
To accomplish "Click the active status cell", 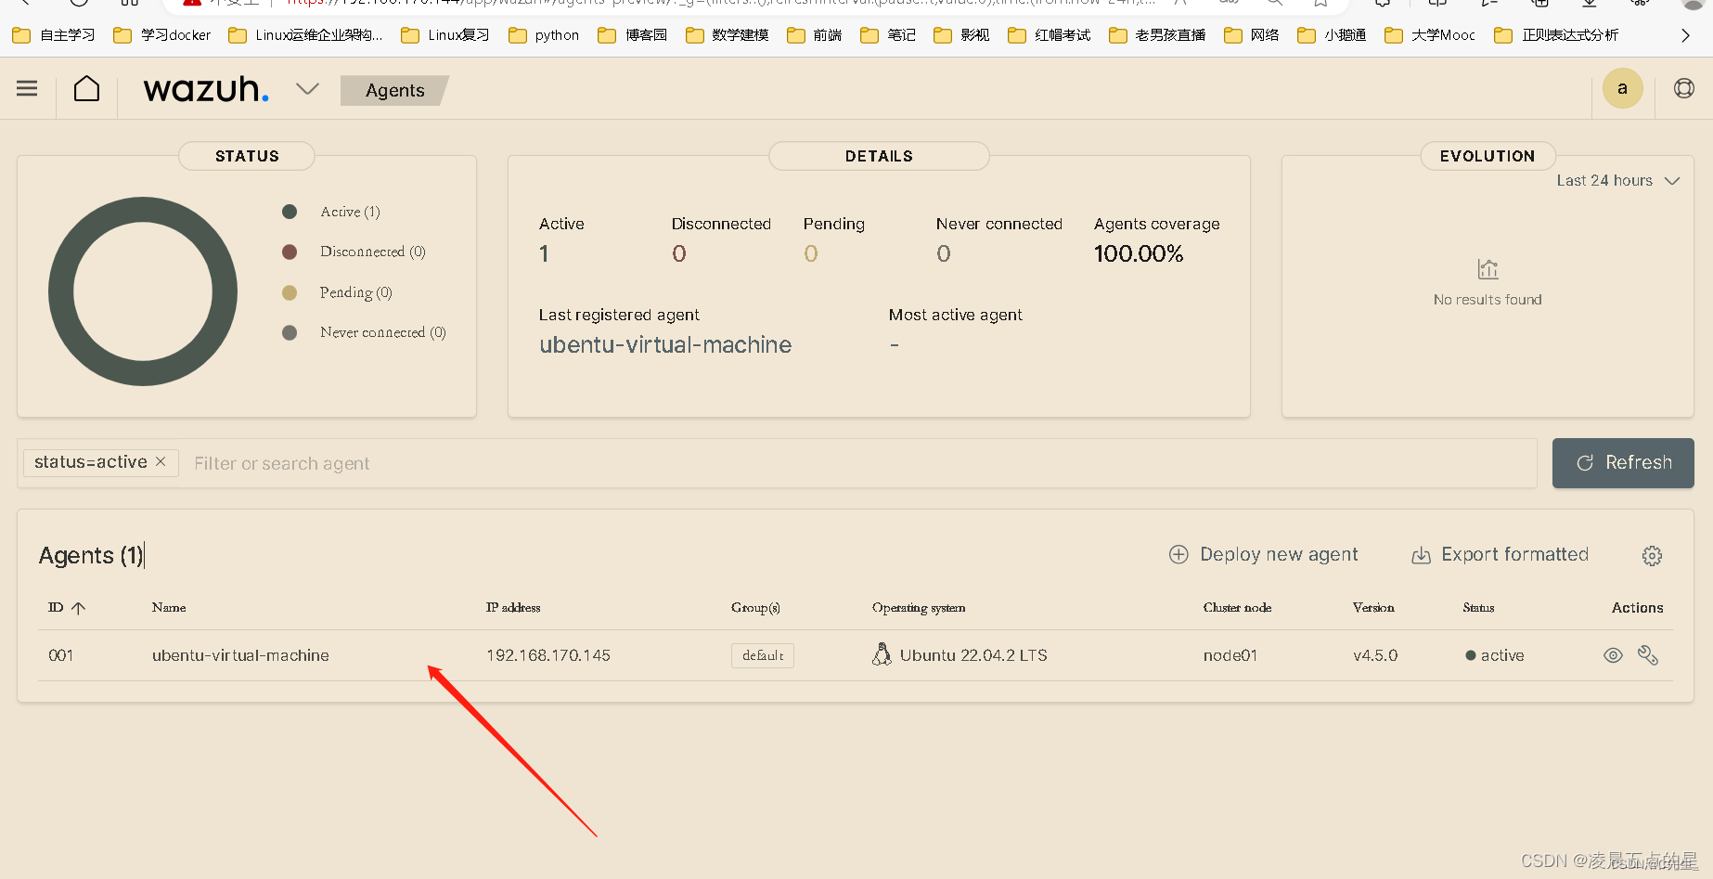I will click(x=1495, y=655).
